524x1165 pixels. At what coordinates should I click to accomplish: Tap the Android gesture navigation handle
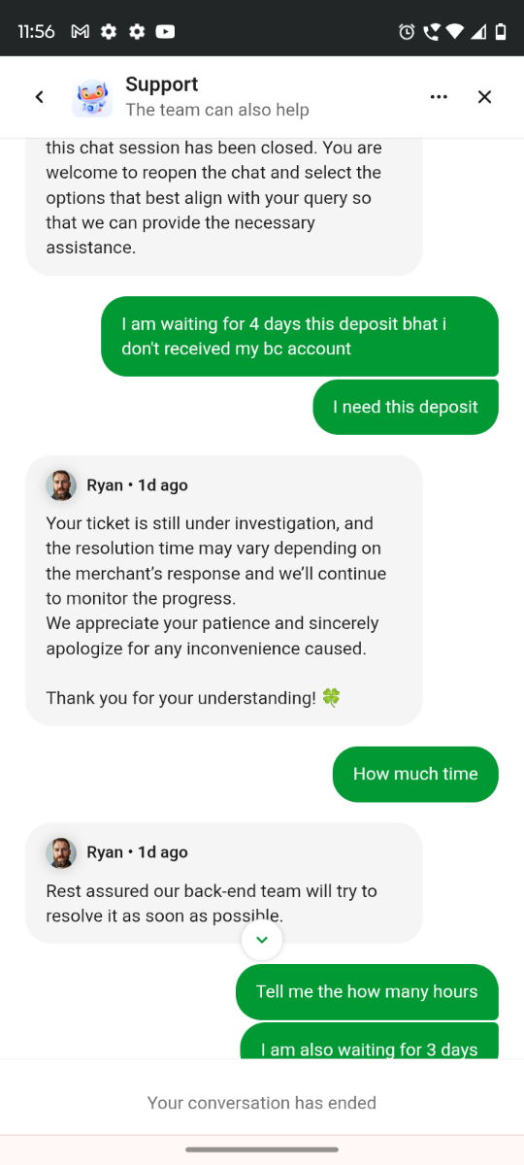pyautogui.click(x=262, y=1149)
